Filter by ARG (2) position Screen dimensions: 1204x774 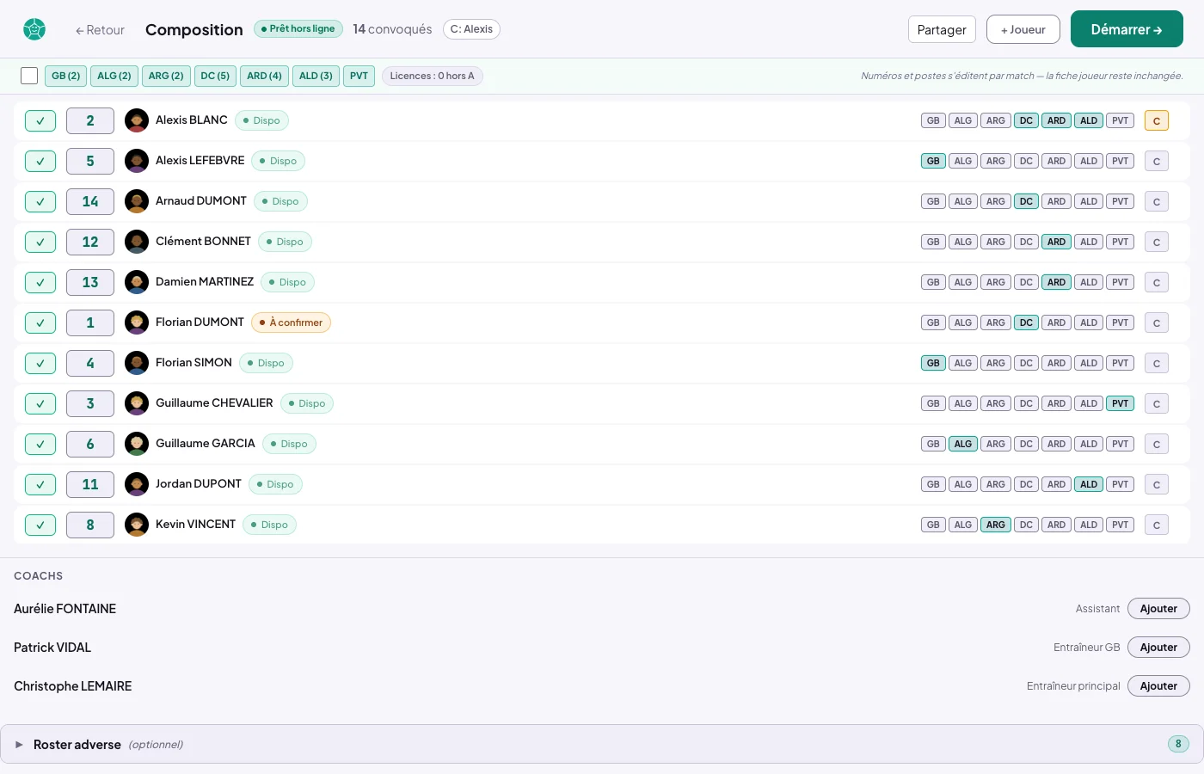pos(166,76)
